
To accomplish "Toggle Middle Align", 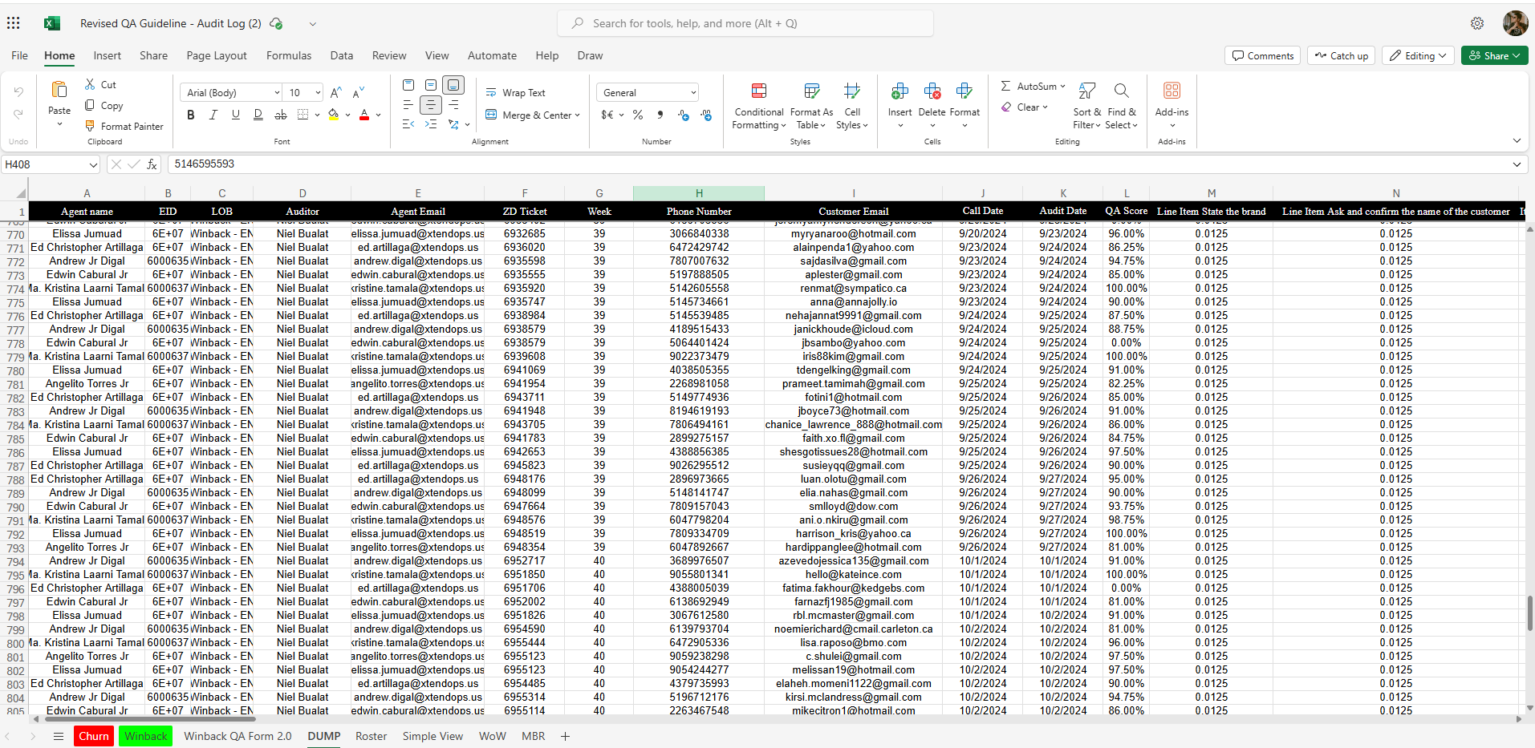I will [x=431, y=85].
